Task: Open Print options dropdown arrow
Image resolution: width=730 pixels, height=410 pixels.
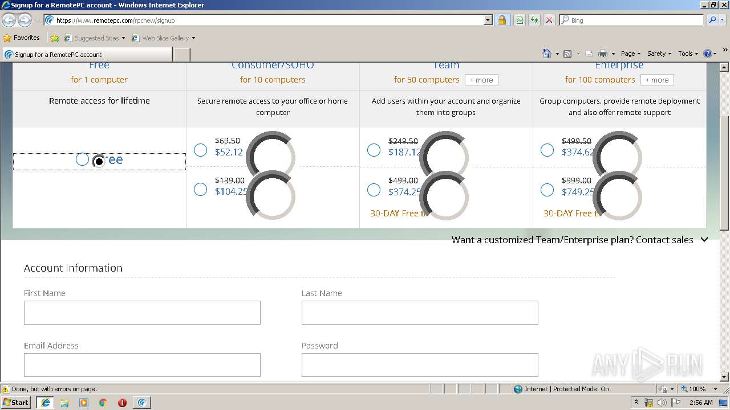Action: click(614, 54)
